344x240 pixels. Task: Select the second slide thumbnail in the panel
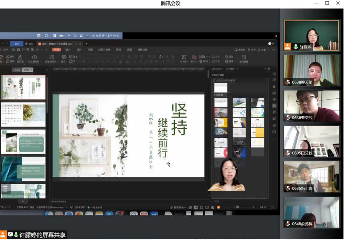coord(23,114)
